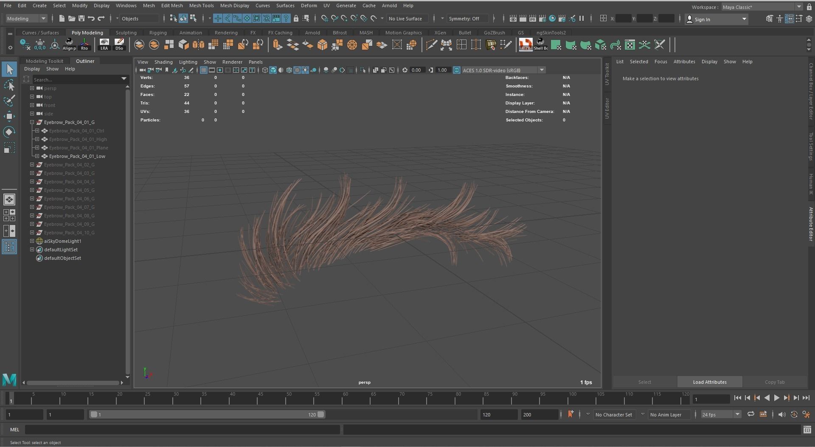This screenshot has width=815, height=447.
Task: Open ACES 1.0 SDR-video view transform dropdown
Action: point(503,70)
